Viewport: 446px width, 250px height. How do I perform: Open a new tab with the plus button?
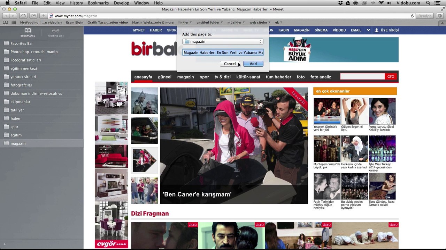click(442, 23)
